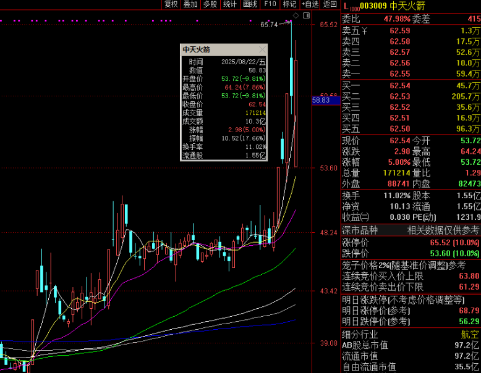Toggle the side panel layout icon
The width and height of the screenshot is (481, 373).
click(306, 15)
